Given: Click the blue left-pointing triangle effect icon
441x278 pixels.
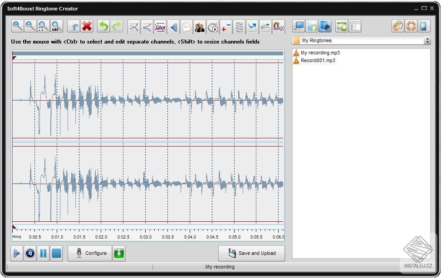Looking at the screenshot, I should [x=173, y=27].
